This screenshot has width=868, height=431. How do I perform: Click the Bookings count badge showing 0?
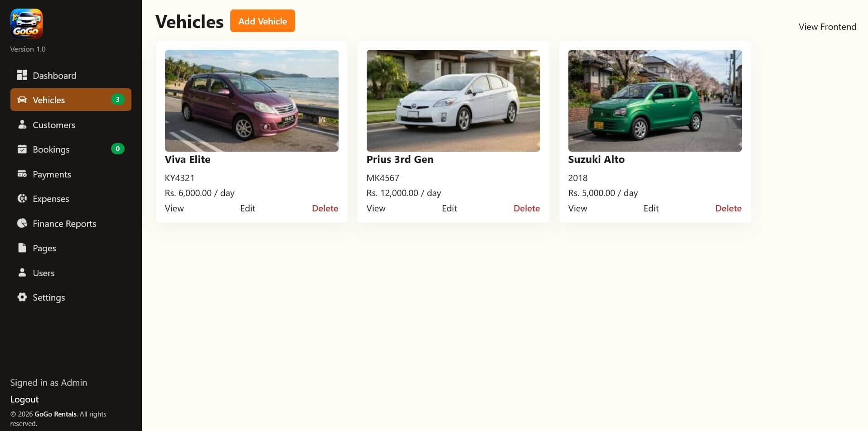[118, 149]
